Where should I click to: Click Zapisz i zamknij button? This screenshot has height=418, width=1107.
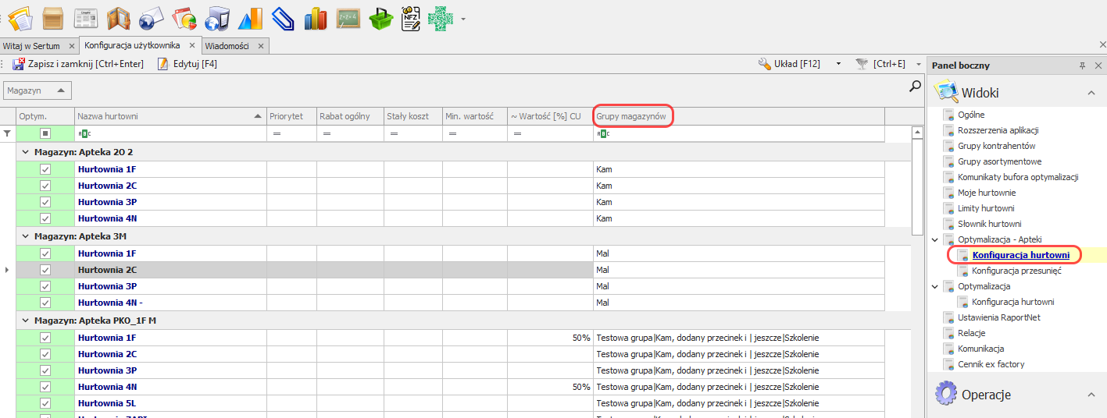(78, 64)
